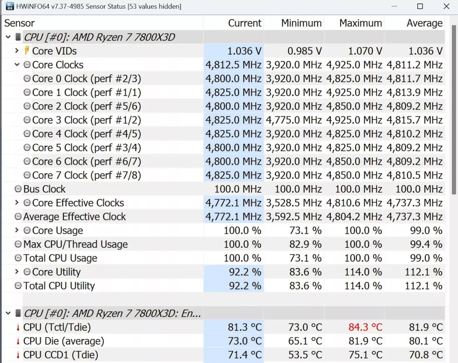Click the icon beside Total CPU Usage

pyautogui.click(x=17, y=258)
